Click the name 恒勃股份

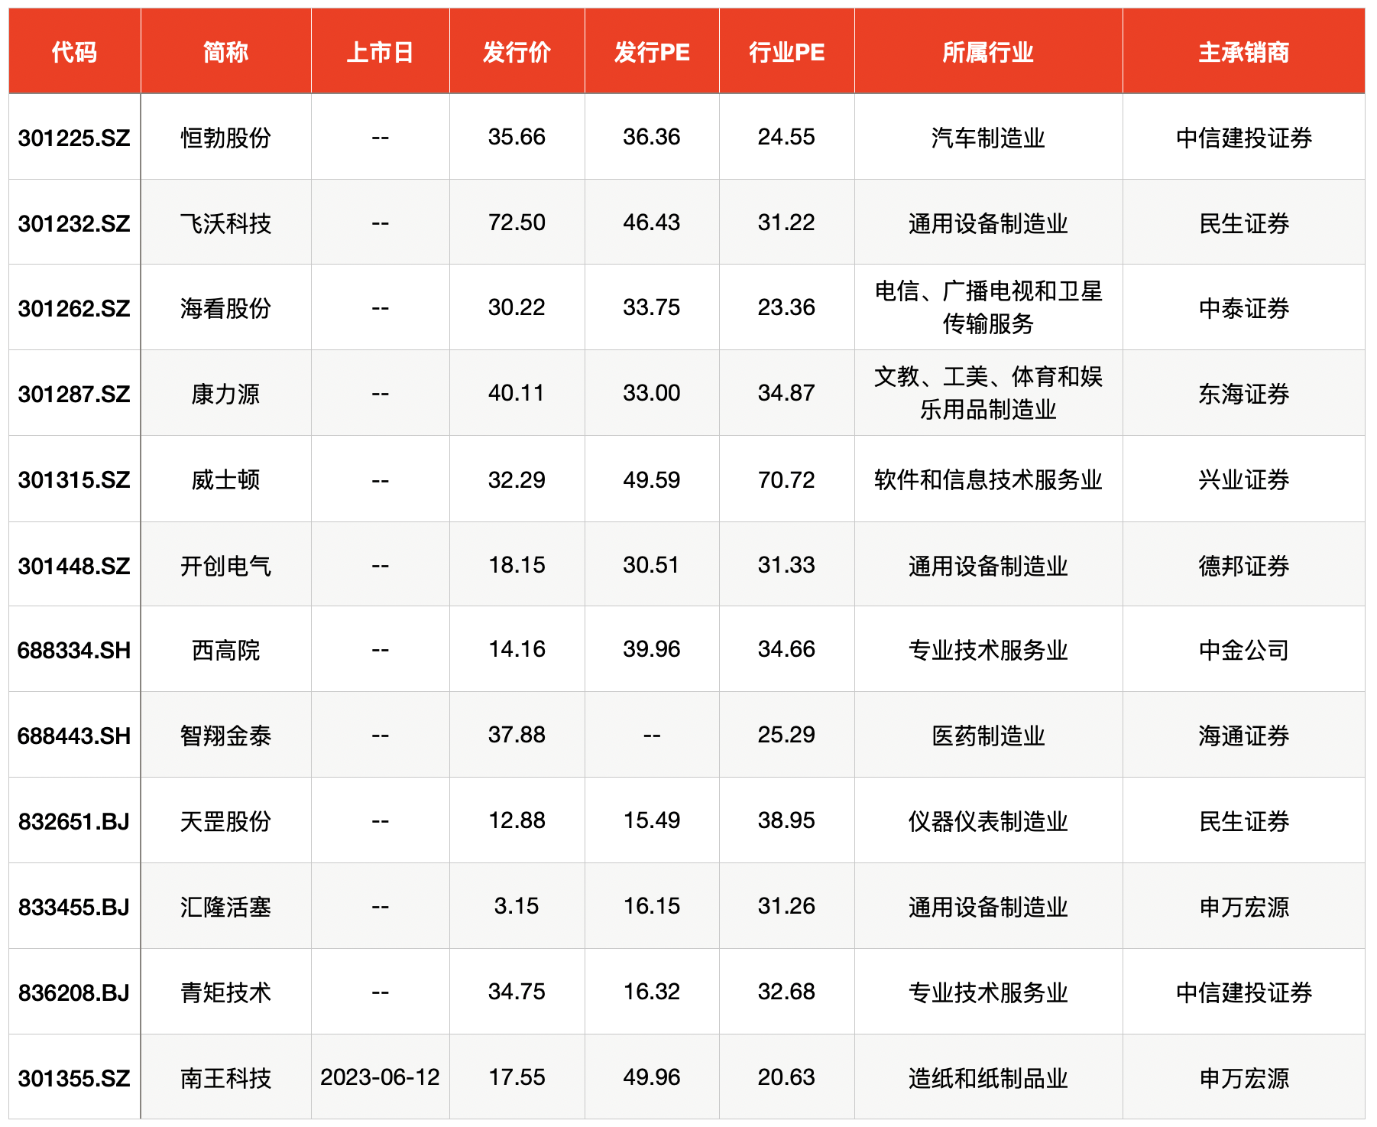click(225, 138)
